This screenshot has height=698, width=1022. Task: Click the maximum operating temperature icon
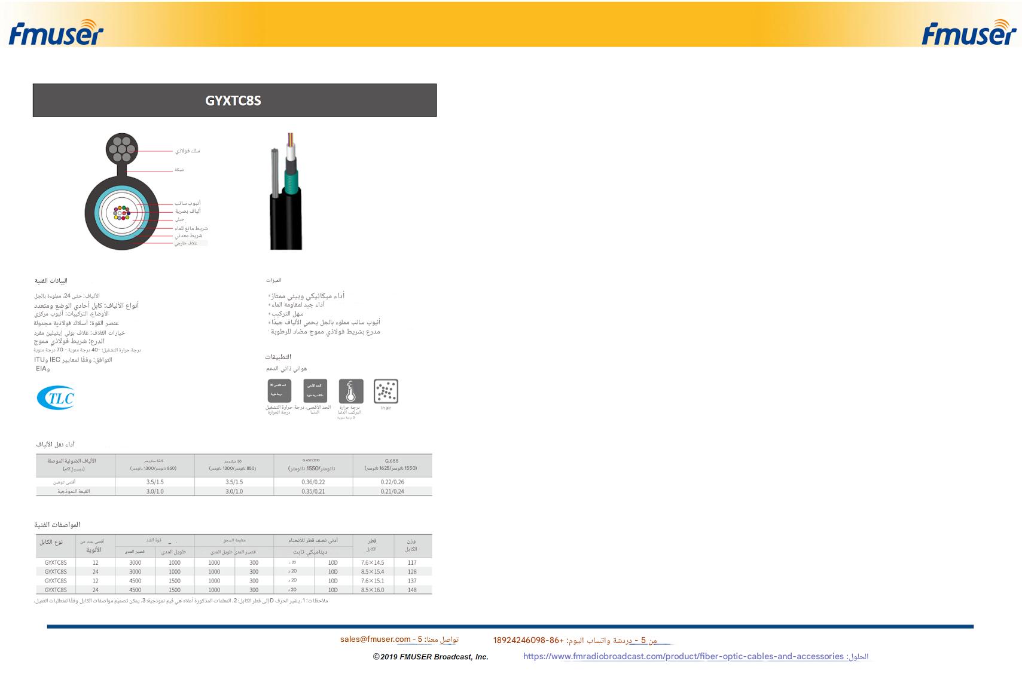click(x=279, y=391)
